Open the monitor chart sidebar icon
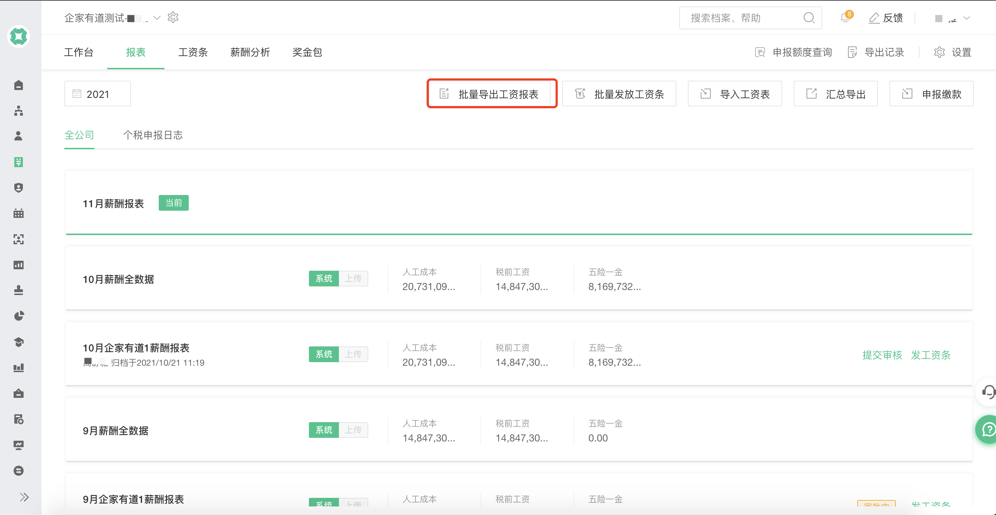 tap(19, 445)
